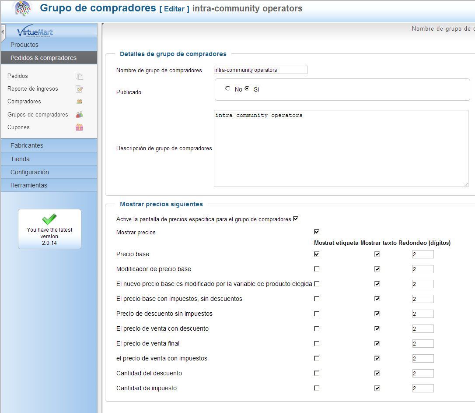Open the Pedidos link

click(x=17, y=76)
